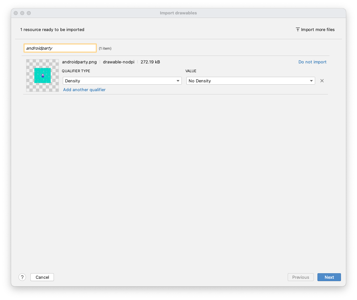This screenshot has width=357, height=300.
Task: Click the androidparty.png preview thumbnail
Action: pos(42,75)
